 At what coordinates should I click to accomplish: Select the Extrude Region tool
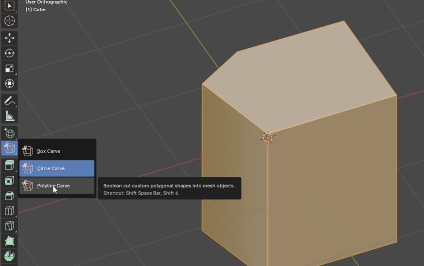(10, 165)
